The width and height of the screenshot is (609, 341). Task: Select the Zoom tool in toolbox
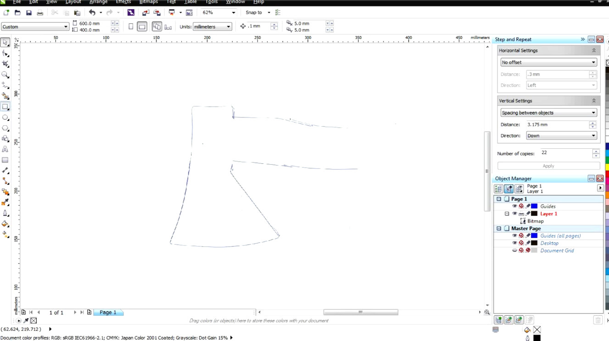(x=5, y=74)
